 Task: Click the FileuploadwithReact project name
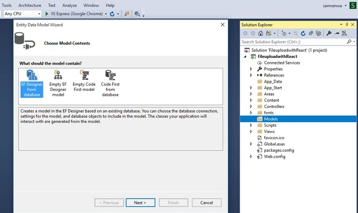[278, 57]
